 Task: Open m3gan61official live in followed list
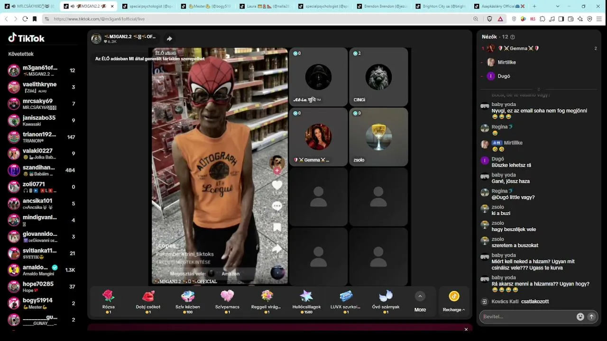coord(42,71)
